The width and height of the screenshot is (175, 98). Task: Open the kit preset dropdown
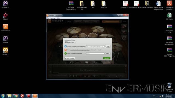click(112, 22)
